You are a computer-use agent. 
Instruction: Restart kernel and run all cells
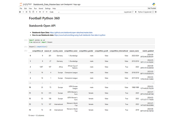[47, 12]
